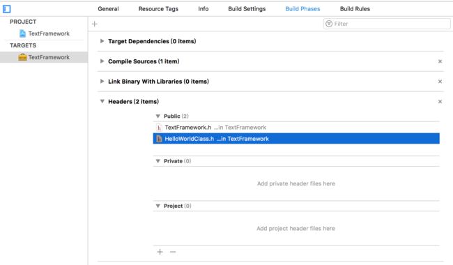This screenshot has height=265, width=453.
Task: Click the TextFramework project file icon
Action: [x=22, y=33]
